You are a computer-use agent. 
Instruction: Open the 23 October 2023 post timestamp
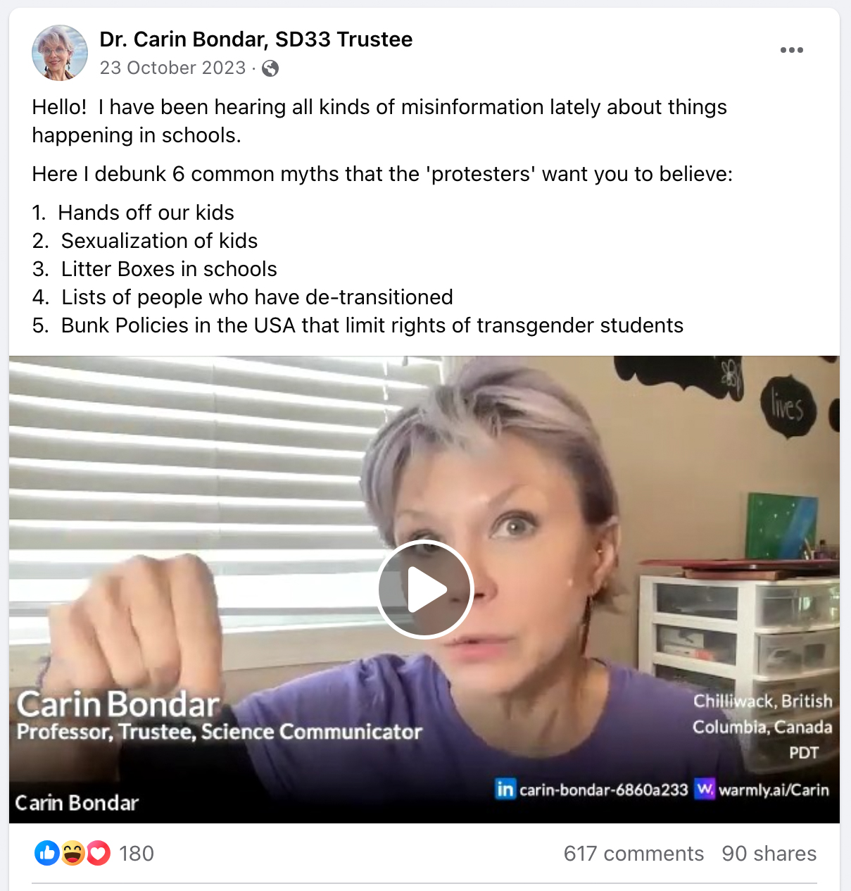click(172, 68)
